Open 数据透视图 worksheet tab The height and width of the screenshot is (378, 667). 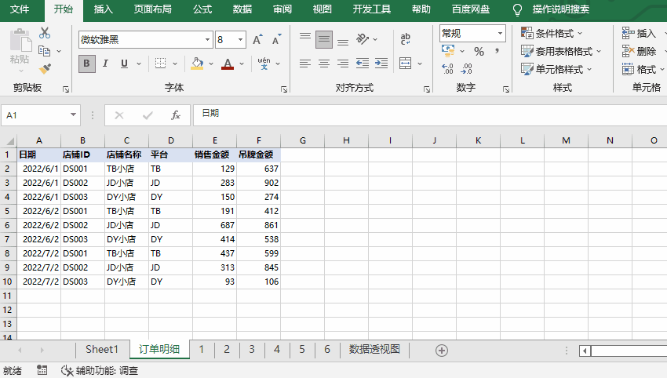tap(374, 350)
